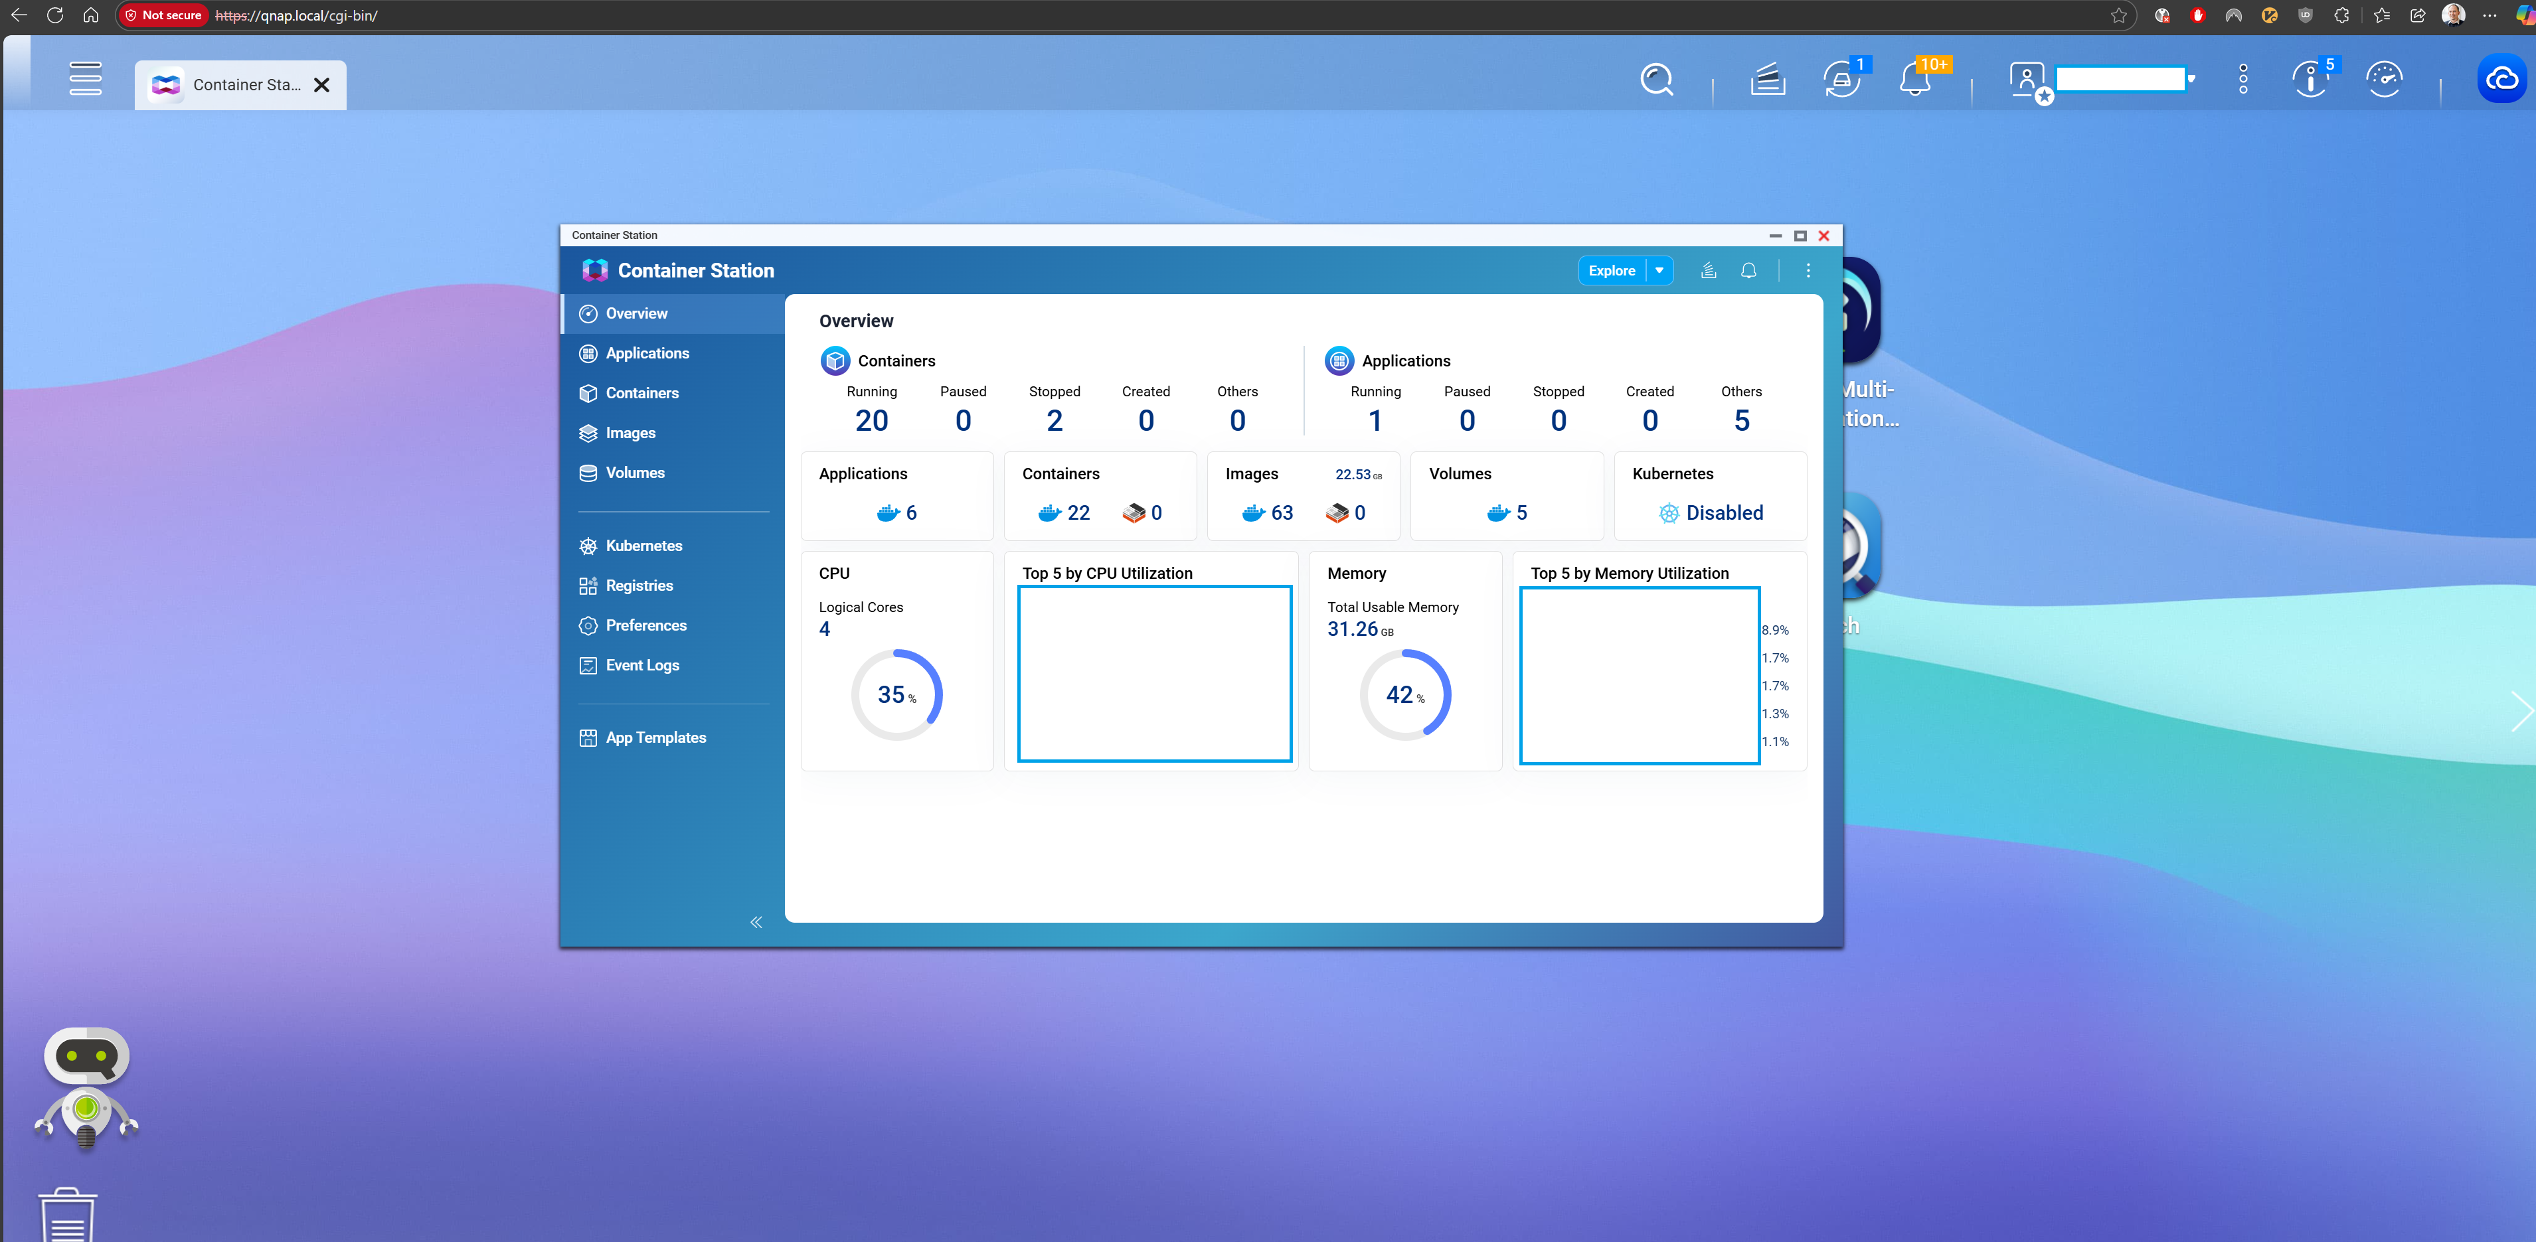
Task: Open the Applications section in Container Station sidebar
Action: coord(647,352)
